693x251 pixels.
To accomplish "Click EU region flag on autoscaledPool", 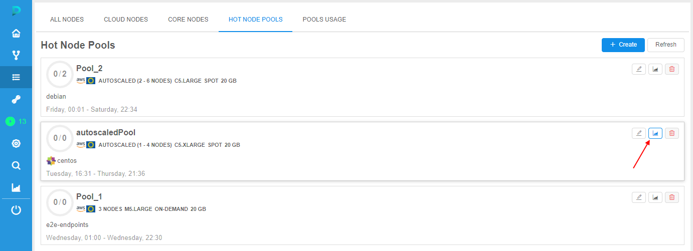I will click(91, 145).
